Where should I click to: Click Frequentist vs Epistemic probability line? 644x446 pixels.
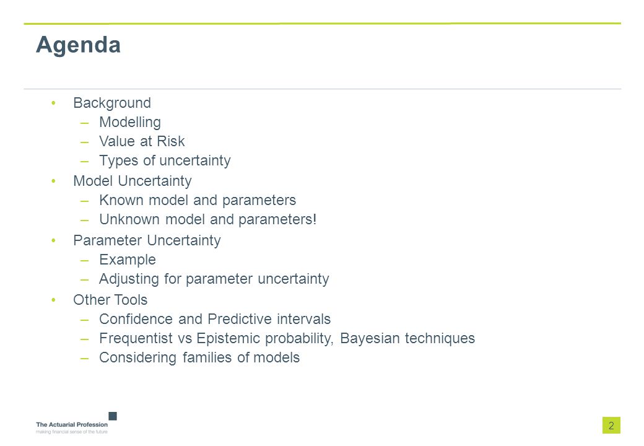(x=287, y=339)
